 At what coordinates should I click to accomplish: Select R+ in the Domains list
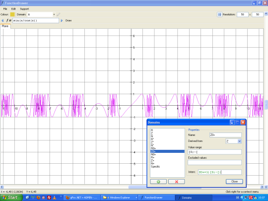pos(167,157)
